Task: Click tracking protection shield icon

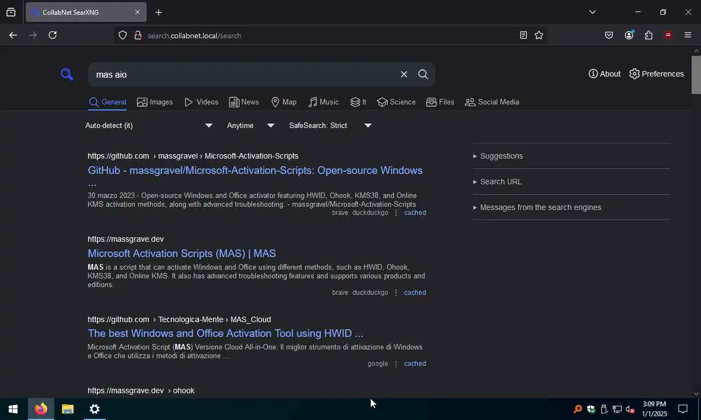Action: 123,35
